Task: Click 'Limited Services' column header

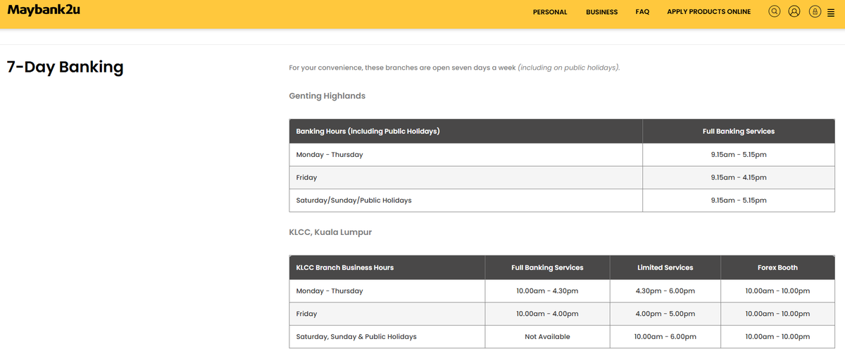Action: (665, 268)
